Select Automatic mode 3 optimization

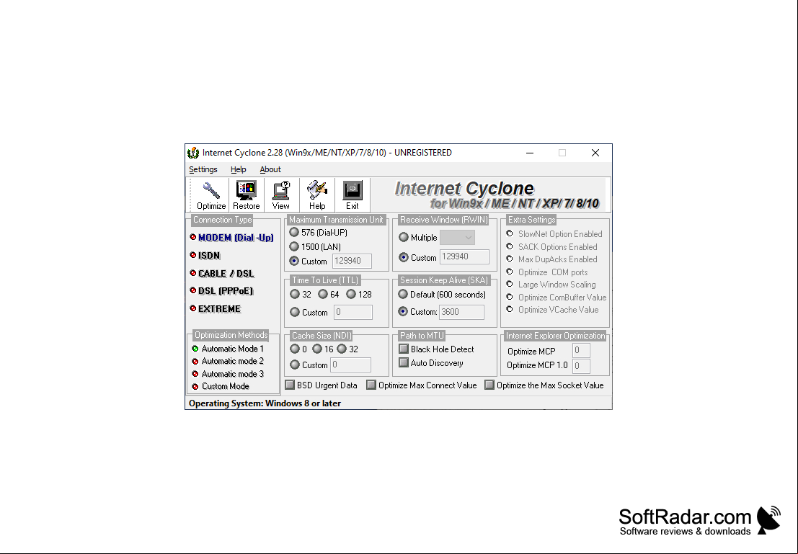(x=228, y=374)
